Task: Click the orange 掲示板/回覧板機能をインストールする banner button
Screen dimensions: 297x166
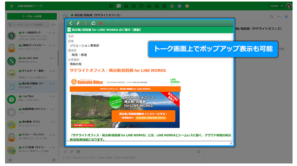Action: (x=143, y=116)
